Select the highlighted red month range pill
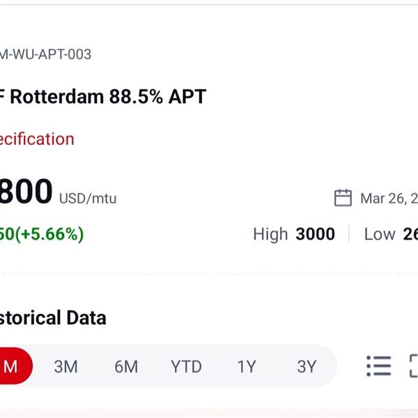Image resolution: width=418 pixels, height=418 pixels. pos(12,366)
